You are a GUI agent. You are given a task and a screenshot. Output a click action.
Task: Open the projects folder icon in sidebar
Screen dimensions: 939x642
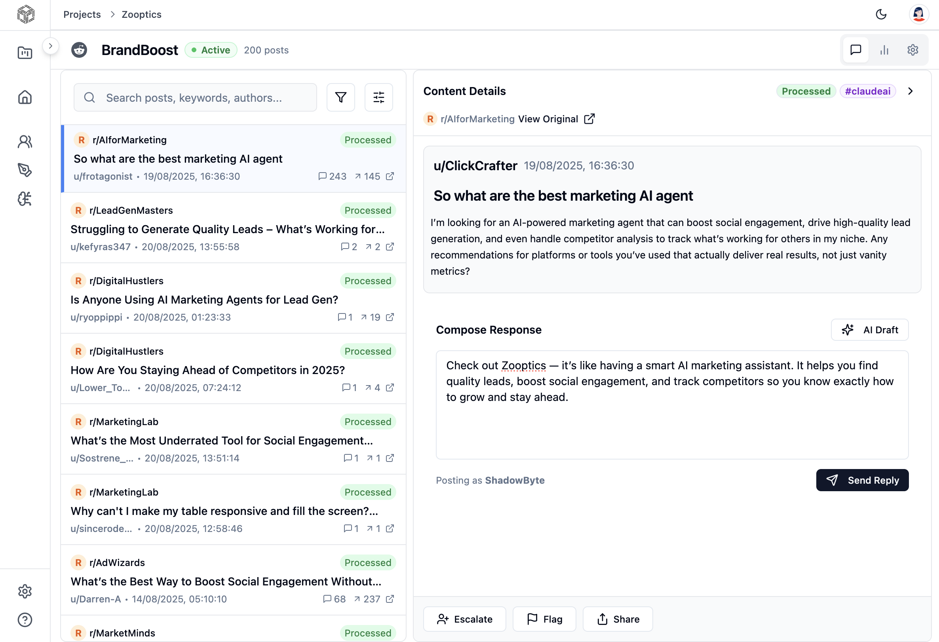click(25, 53)
